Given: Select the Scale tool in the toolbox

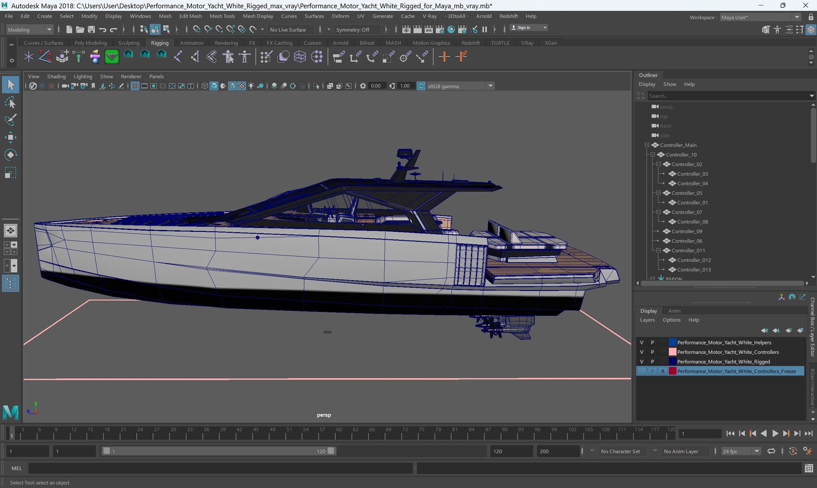Looking at the screenshot, I should tap(10, 173).
